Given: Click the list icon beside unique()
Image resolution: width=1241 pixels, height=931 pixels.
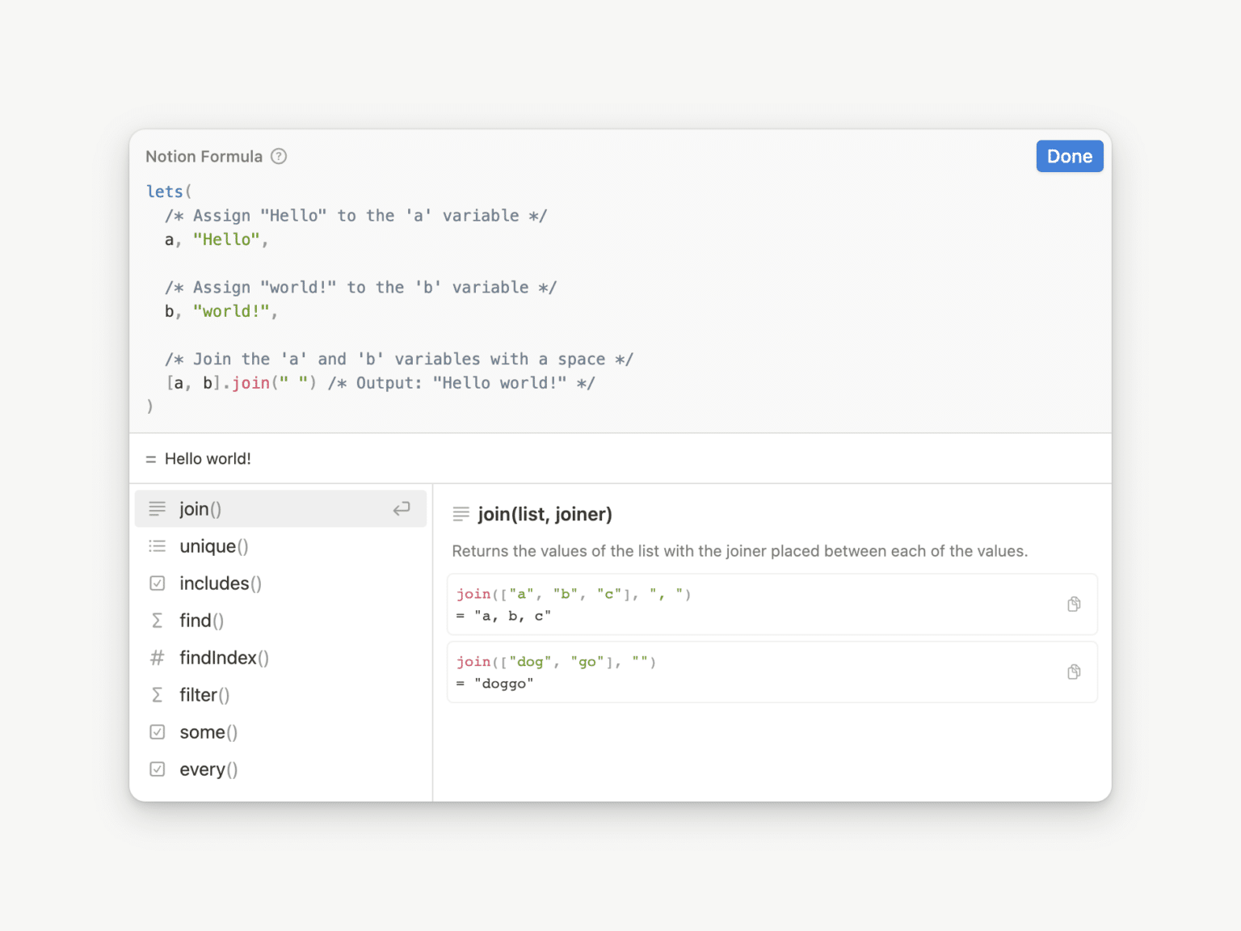Looking at the screenshot, I should pos(157,546).
